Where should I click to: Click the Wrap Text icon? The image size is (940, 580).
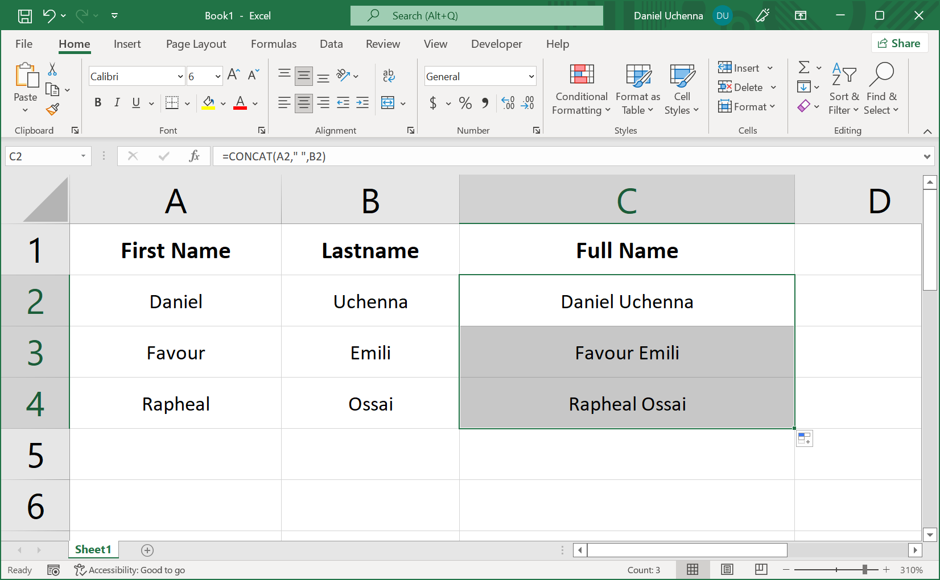point(389,76)
